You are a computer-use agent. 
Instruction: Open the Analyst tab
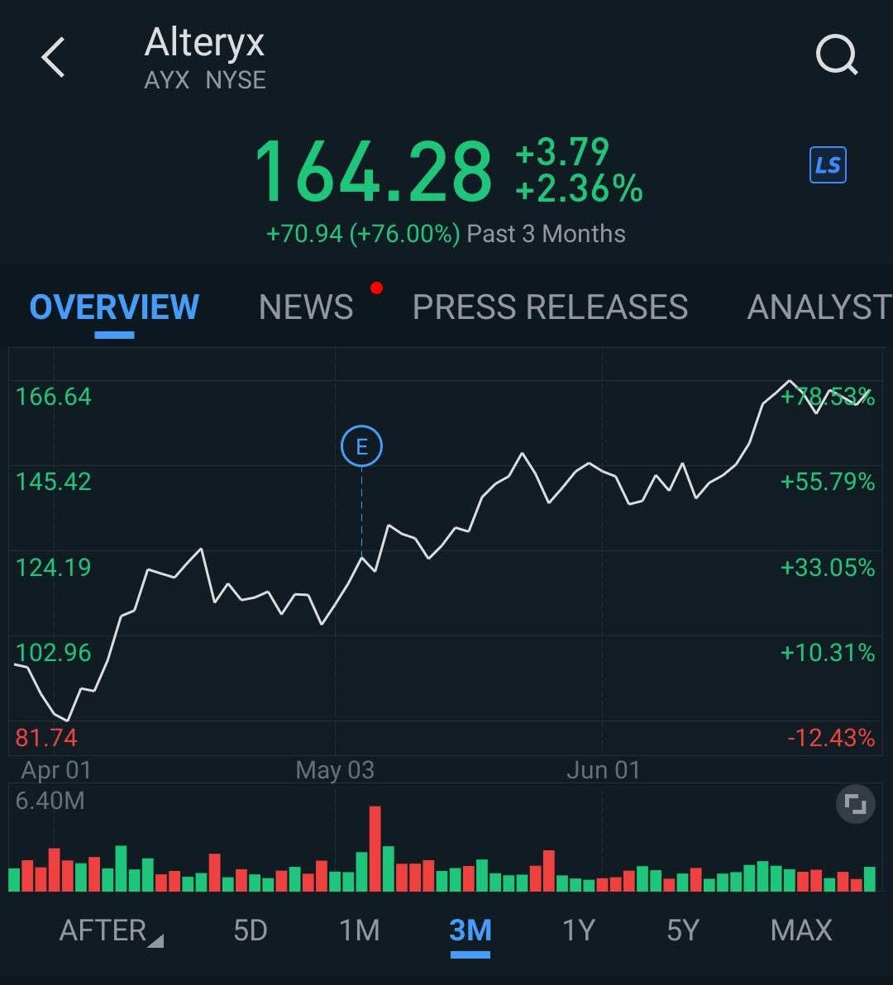pyautogui.click(x=819, y=307)
